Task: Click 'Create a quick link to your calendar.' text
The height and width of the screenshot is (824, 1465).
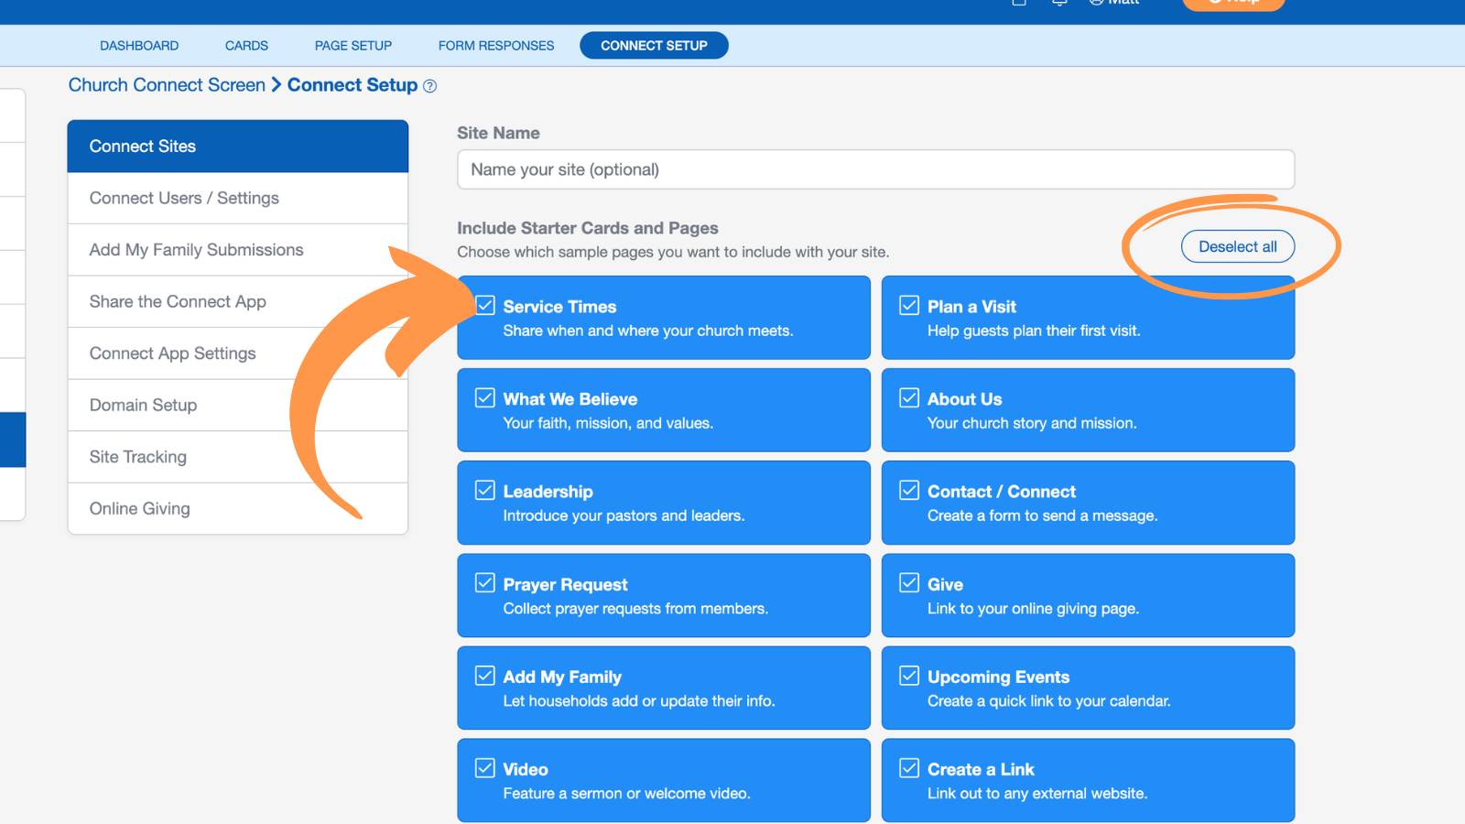Action: [x=1048, y=700]
